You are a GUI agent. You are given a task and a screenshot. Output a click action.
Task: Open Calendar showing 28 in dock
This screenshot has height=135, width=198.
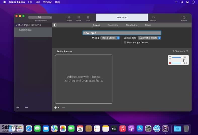click(x=80, y=128)
